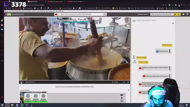This screenshot has width=190, height=107.
Task: Open Spotify from the taskbar
Action: pyautogui.click(x=22, y=105)
